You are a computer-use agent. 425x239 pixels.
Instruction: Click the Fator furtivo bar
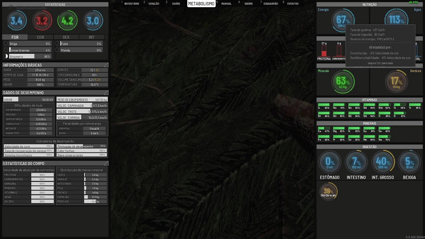click(81, 151)
